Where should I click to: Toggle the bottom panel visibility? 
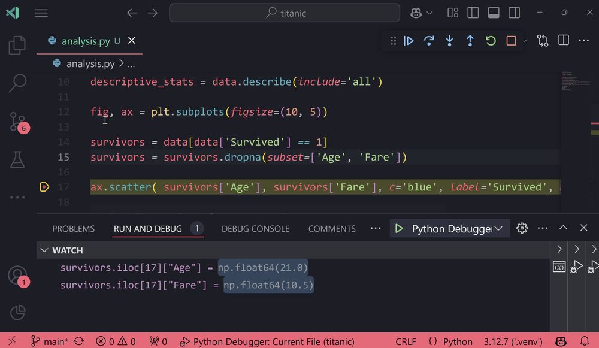(x=494, y=13)
